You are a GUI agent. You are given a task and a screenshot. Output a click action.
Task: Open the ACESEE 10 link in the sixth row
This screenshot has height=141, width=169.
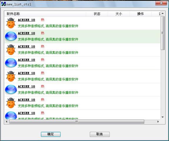26,86
